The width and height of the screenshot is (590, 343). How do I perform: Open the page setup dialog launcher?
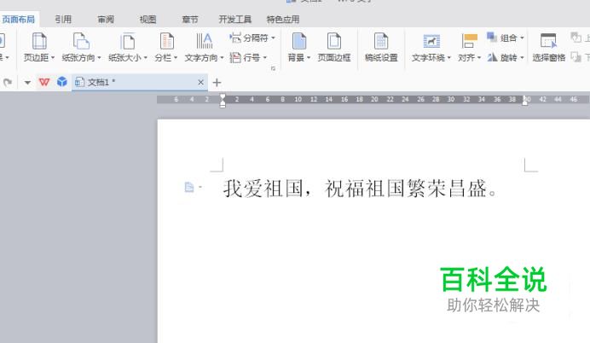(273, 68)
